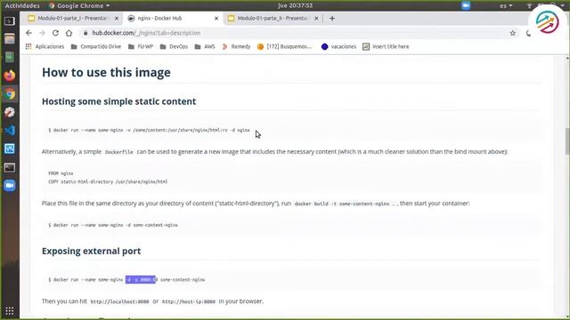This screenshot has height=320, width=570.
Task: Click http://host-ip:8080 inline code
Action: click(x=189, y=302)
